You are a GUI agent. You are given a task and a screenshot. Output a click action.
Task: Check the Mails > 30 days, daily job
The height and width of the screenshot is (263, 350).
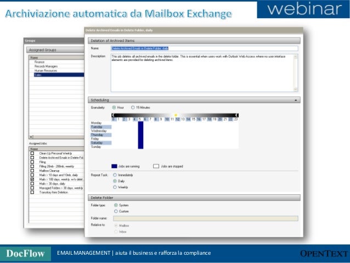(32, 184)
